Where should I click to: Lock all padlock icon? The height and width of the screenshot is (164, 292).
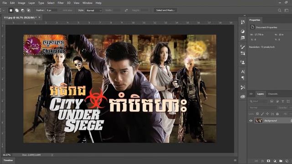pyautogui.click(x=277, y=113)
